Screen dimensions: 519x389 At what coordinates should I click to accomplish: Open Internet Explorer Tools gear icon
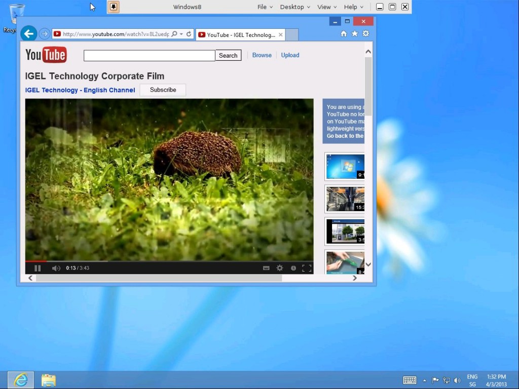tap(365, 32)
